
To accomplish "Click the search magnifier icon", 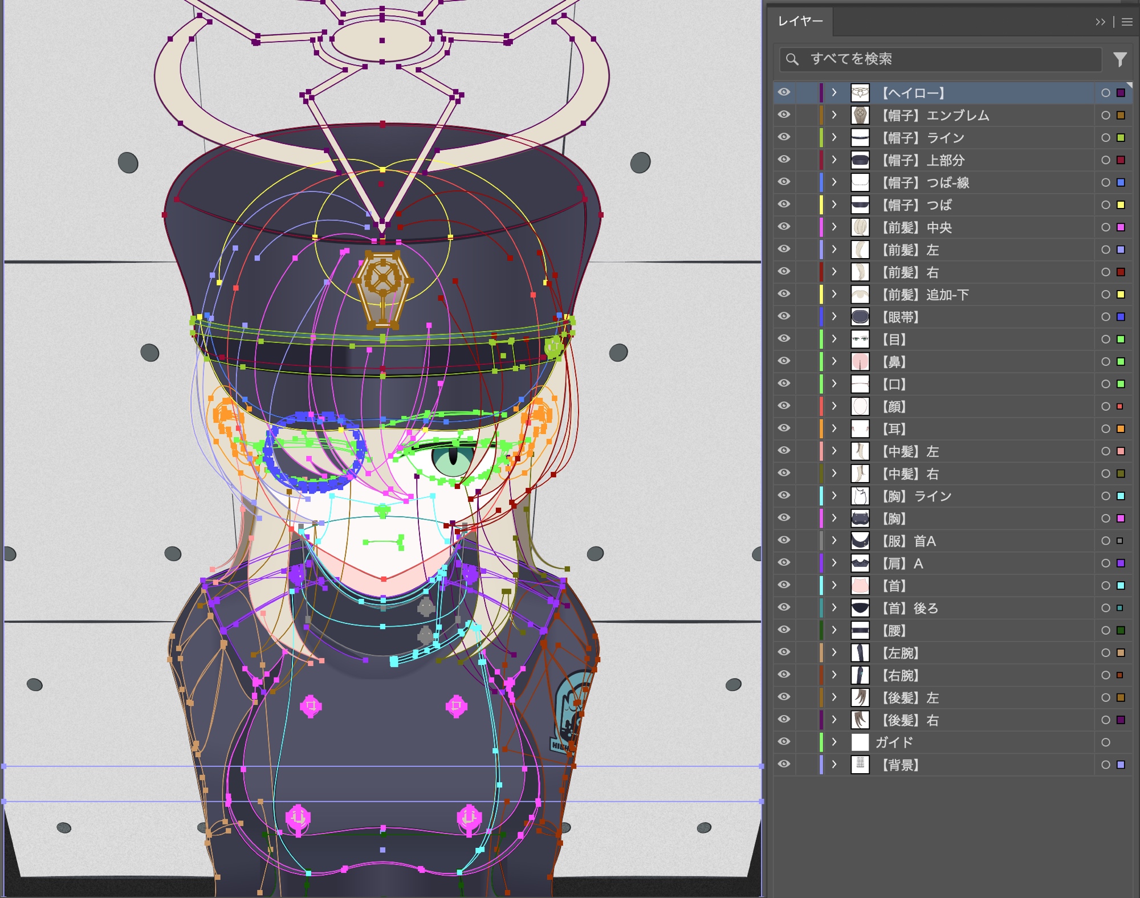I will point(792,59).
